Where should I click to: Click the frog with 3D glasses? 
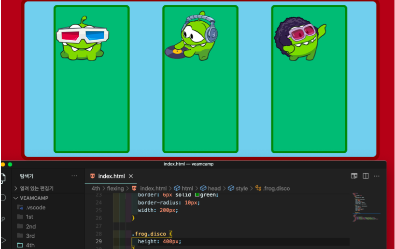pyautogui.click(x=83, y=39)
